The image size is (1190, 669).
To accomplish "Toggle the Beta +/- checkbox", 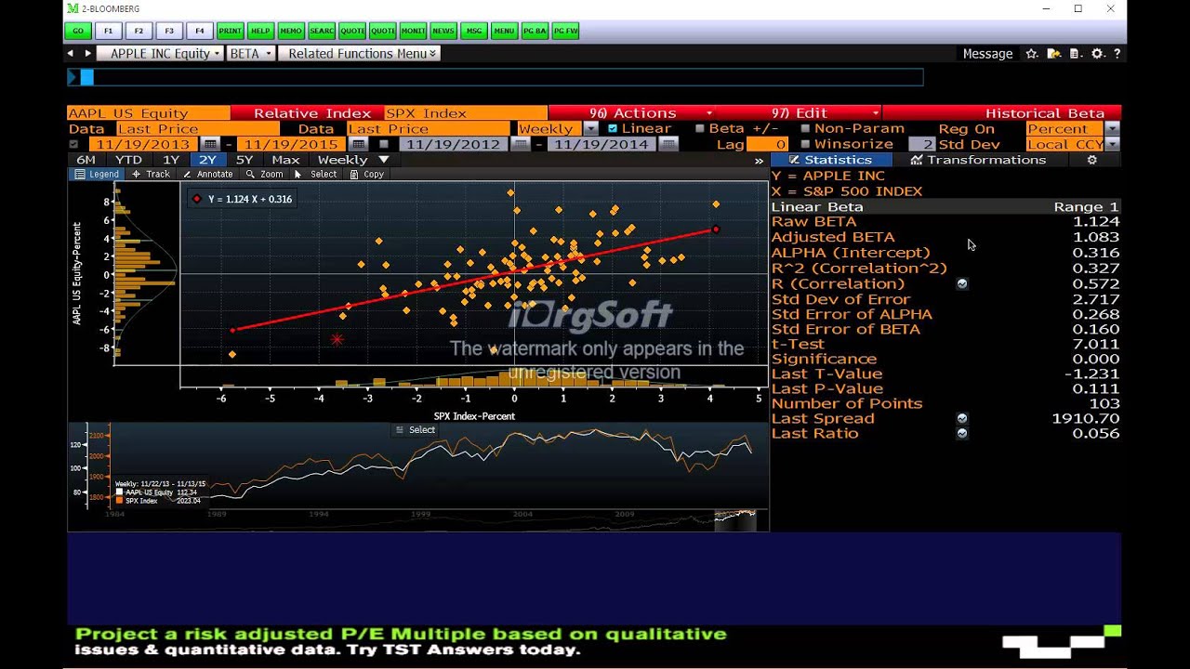I will (700, 128).
